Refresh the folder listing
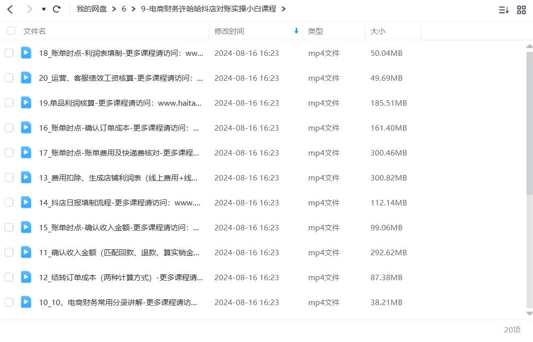 click(57, 9)
